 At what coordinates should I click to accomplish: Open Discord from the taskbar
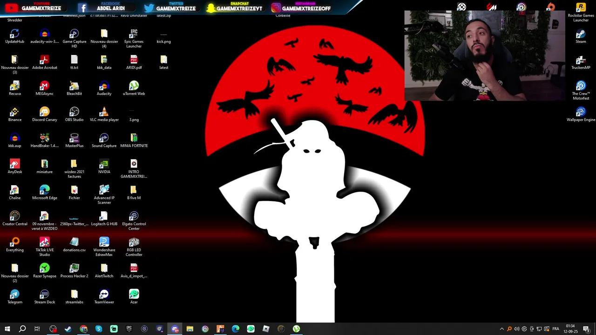[x=175, y=329]
